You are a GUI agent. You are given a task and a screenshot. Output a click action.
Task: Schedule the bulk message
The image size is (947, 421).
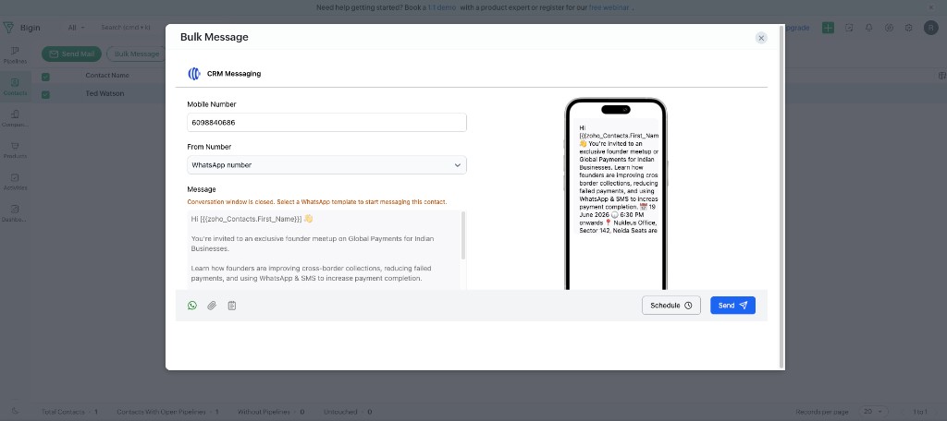pyautogui.click(x=671, y=306)
